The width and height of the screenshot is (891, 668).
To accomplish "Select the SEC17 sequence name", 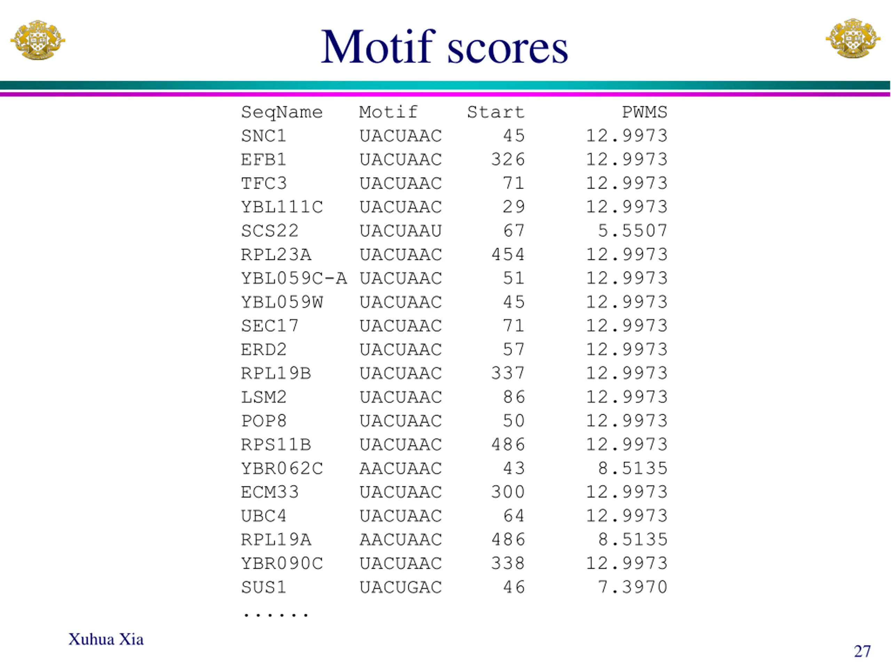I will tap(270, 326).
